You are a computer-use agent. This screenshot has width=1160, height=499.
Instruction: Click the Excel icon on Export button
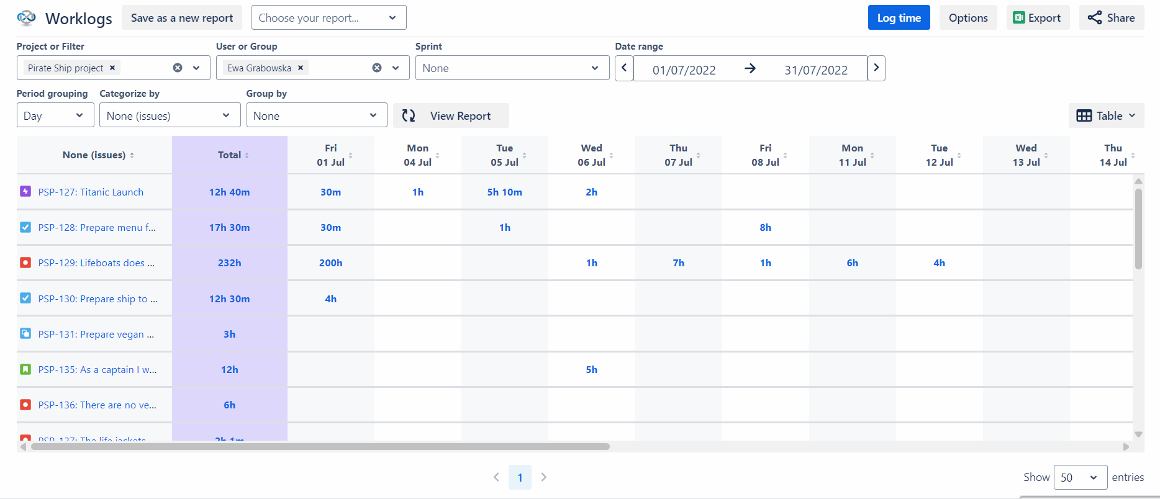[1018, 17]
